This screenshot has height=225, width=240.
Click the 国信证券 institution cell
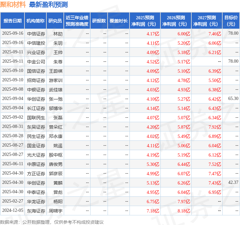36,71
